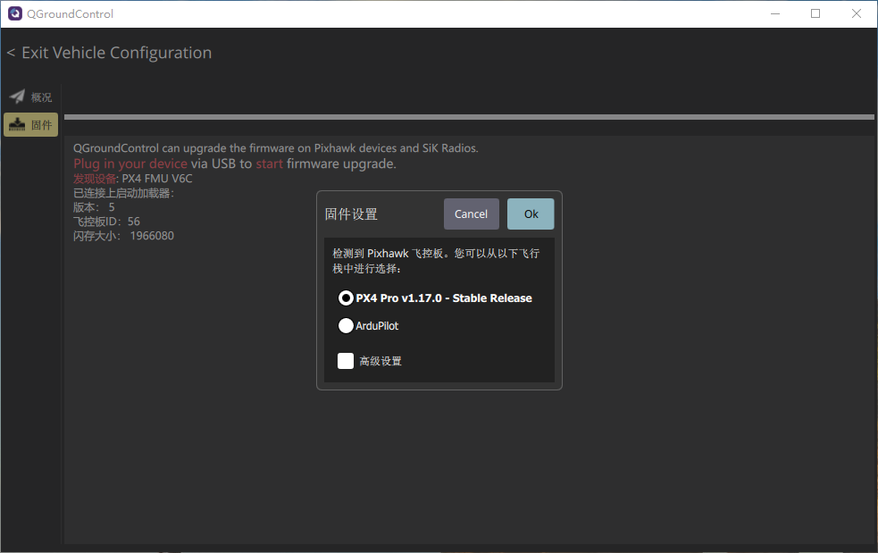Open the 概况 summary paper-plane icon
Image resolution: width=878 pixels, height=553 pixels.
(x=17, y=96)
